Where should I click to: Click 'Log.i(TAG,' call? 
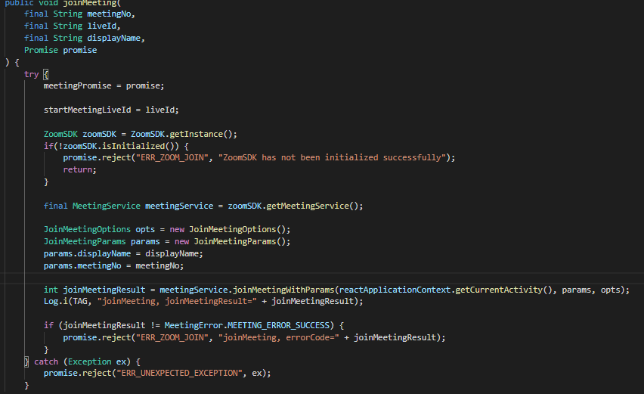coord(68,302)
